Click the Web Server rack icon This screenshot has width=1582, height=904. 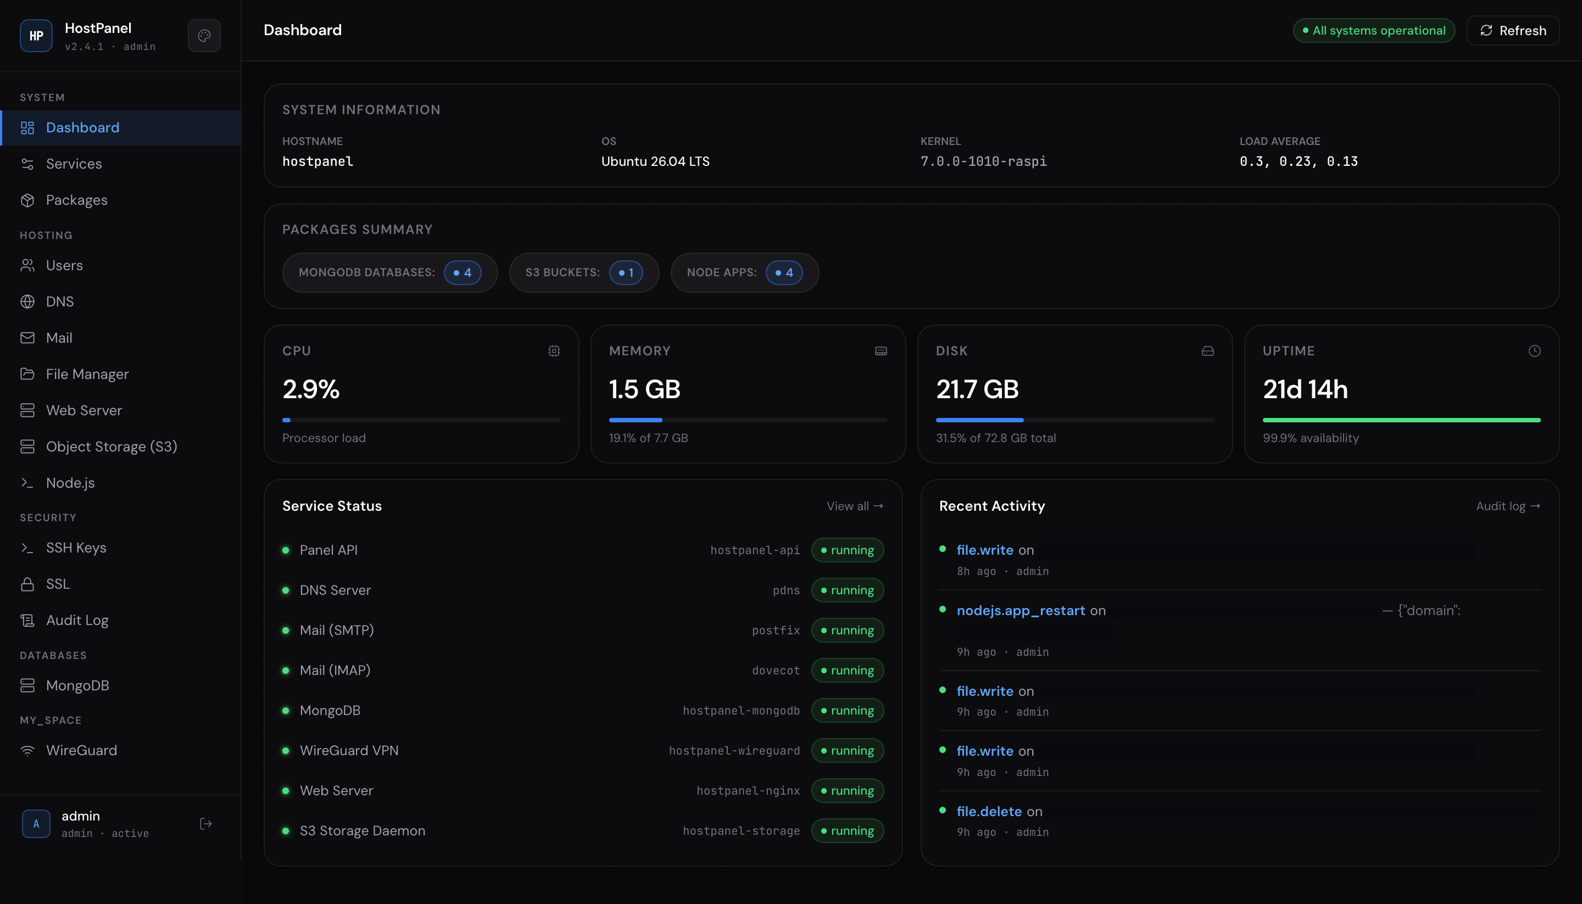point(27,410)
